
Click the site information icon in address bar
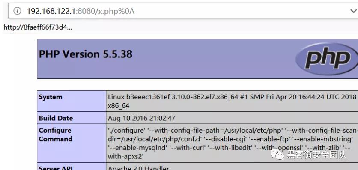[17, 11]
